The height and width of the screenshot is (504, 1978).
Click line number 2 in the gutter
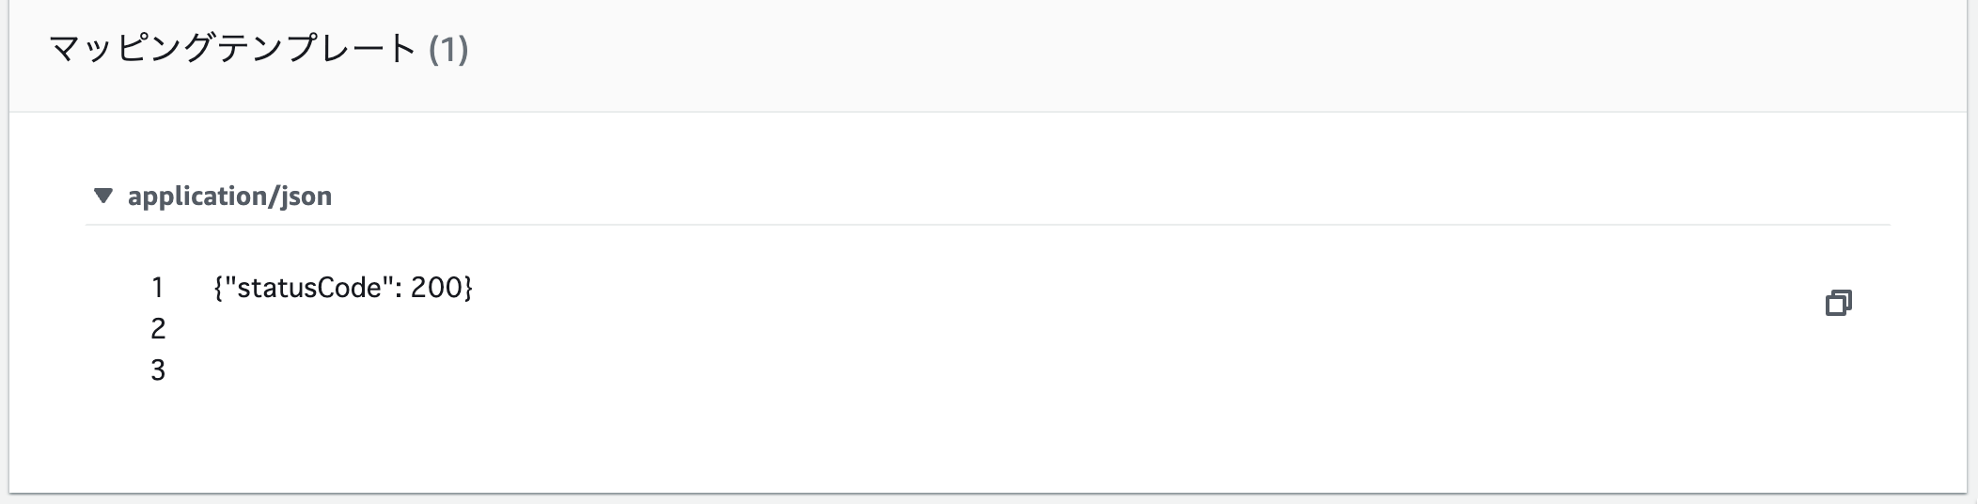tap(158, 328)
